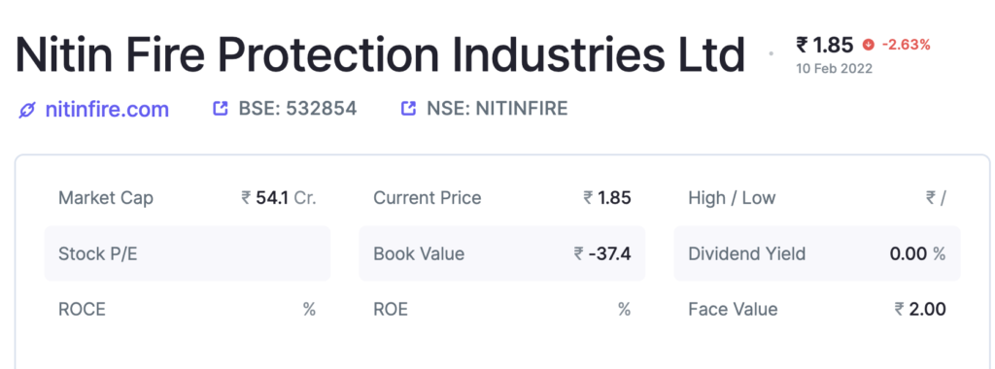
Task: Open the BSE: 532854 listing link
Action: pos(297,109)
